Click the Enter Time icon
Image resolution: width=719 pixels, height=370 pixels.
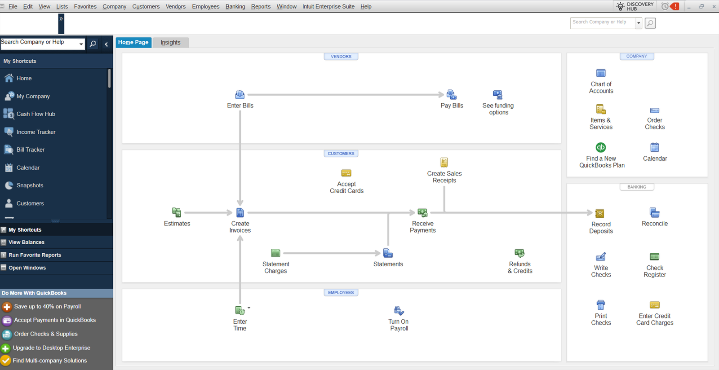point(240,310)
